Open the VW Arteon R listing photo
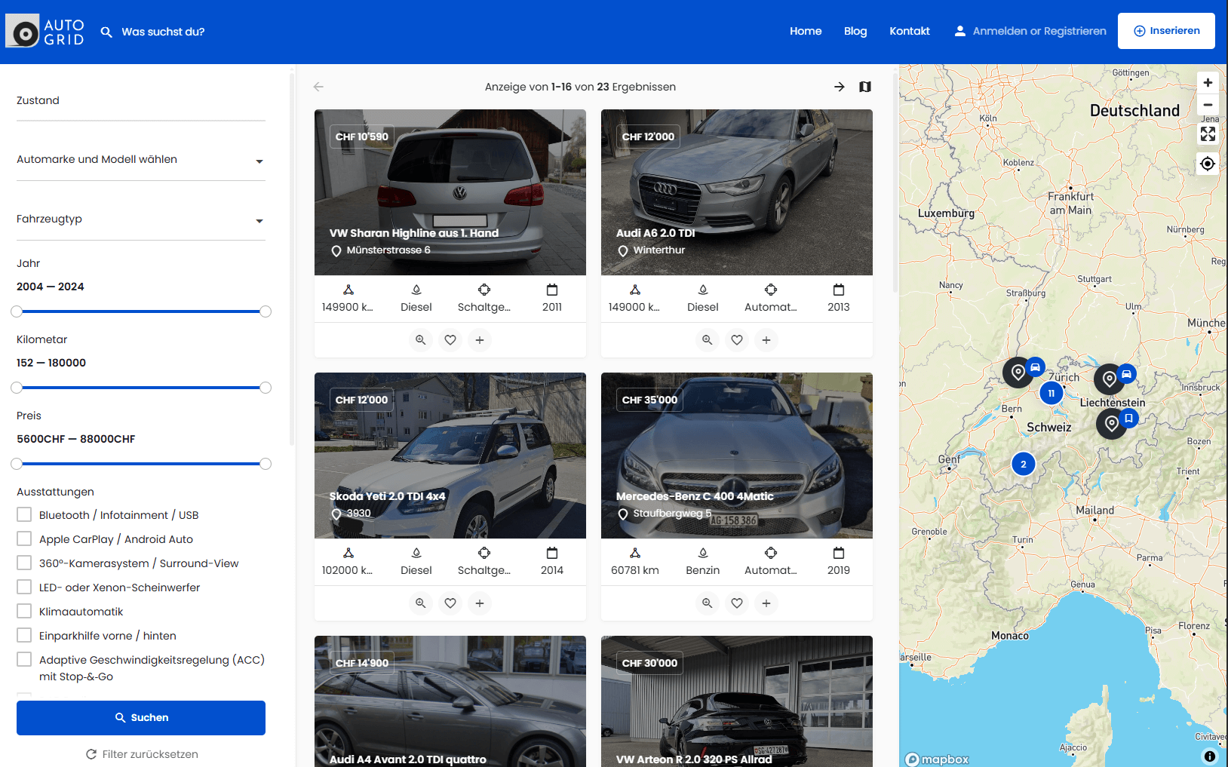 737,701
